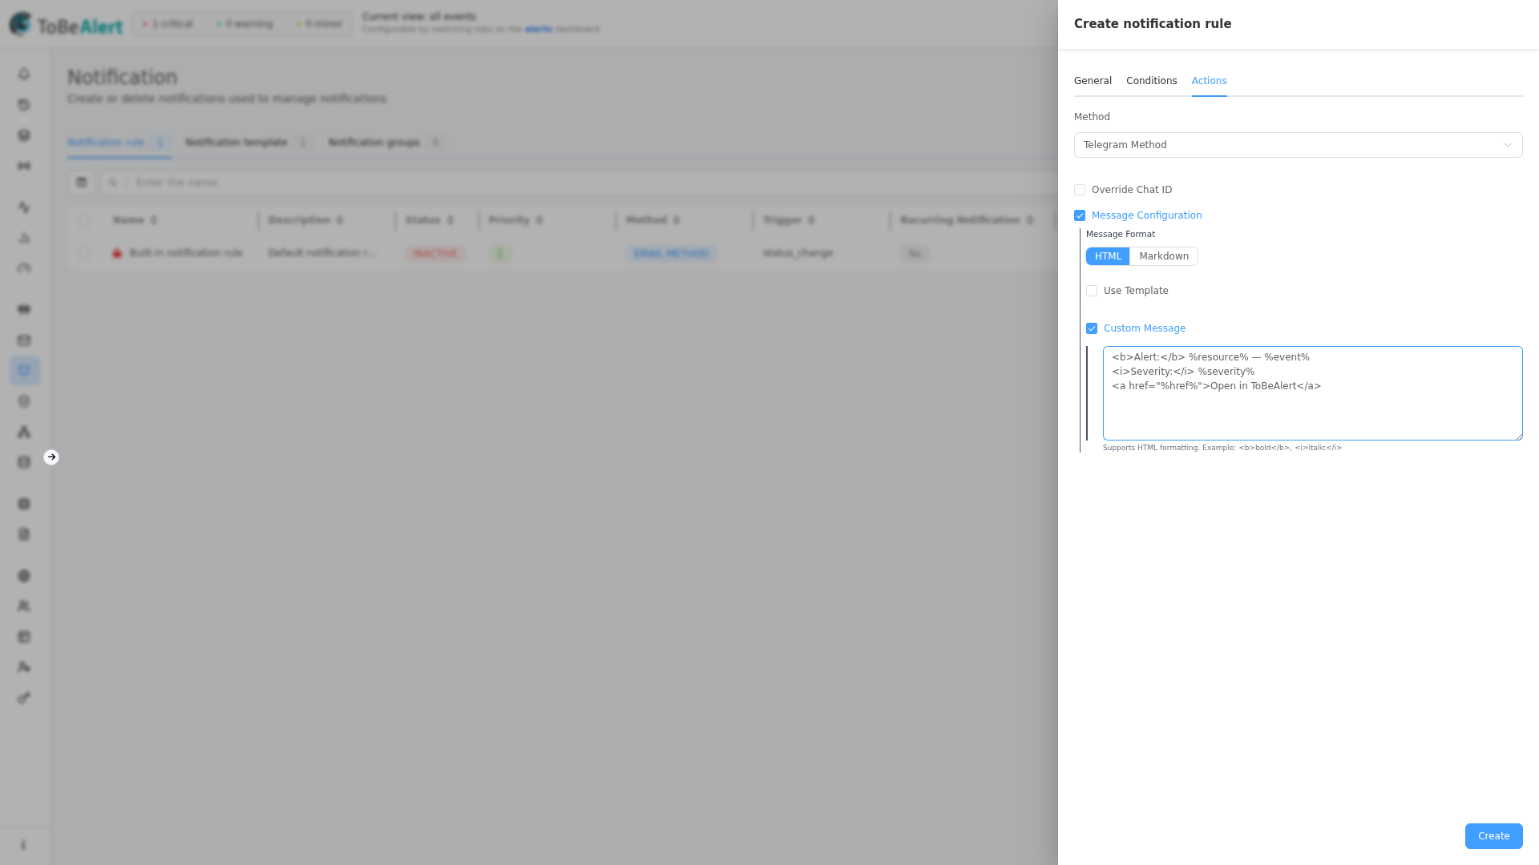Click the minor count badge
The width and height of the screenshot is (1539, 865).
coord(319,24)
